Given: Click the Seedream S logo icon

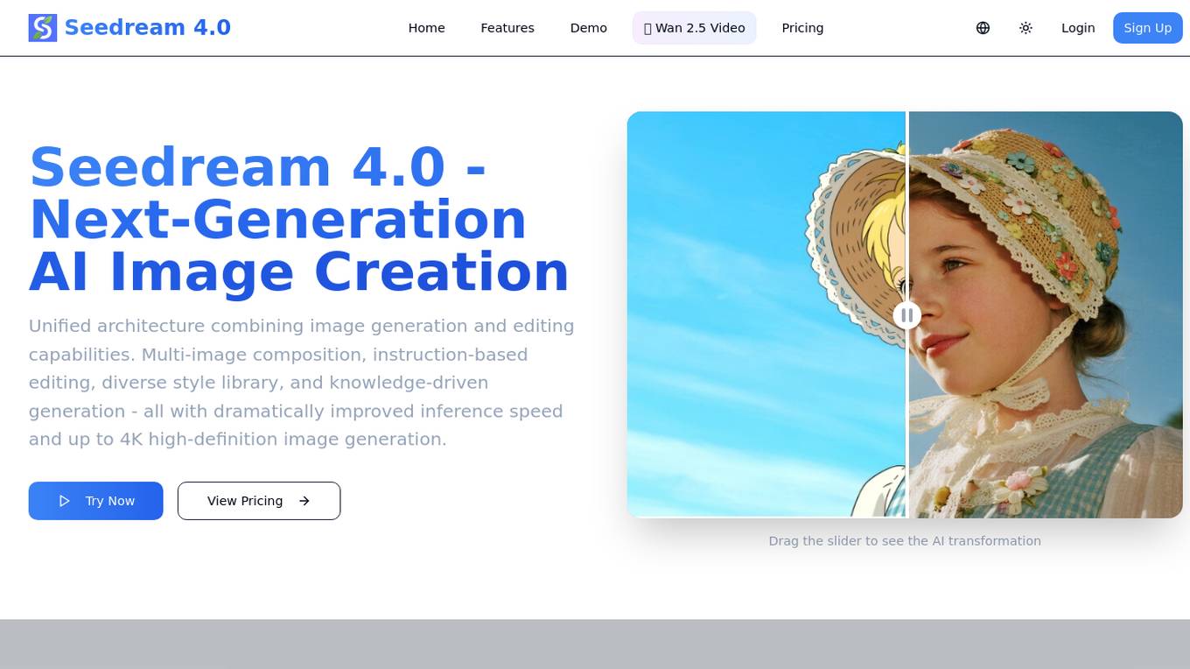Looking at the screenshot, I should pos(43,28).
